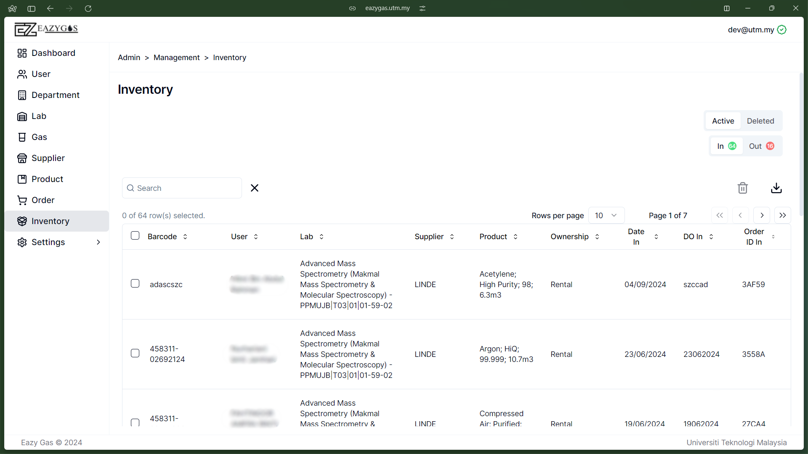Click the Management breadcrumb link

176,58
